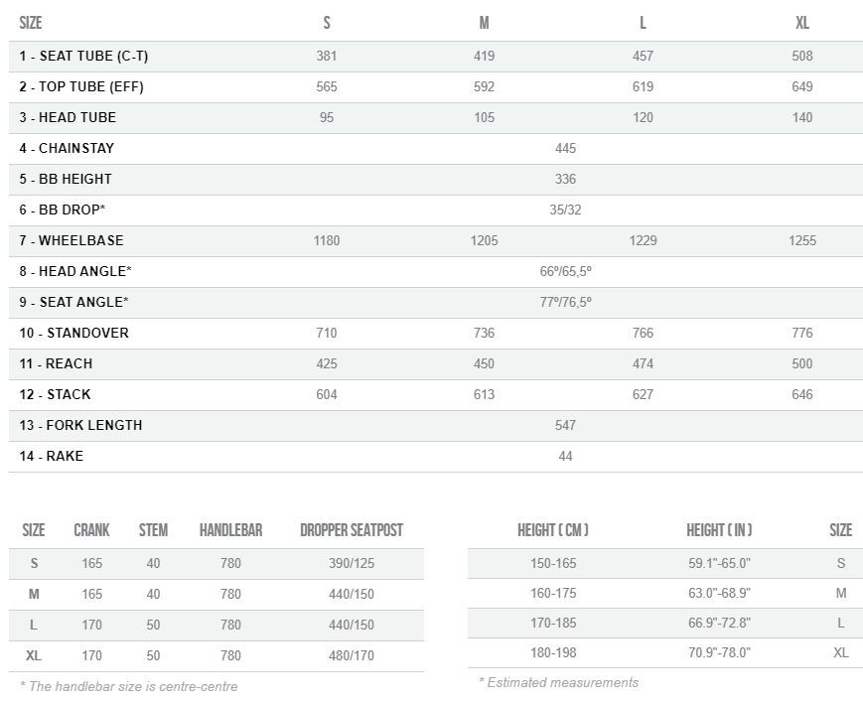This screenshot has width=863, height=703.
Task: Select the HANDLEBAR column header
Action: pos(230,531)
